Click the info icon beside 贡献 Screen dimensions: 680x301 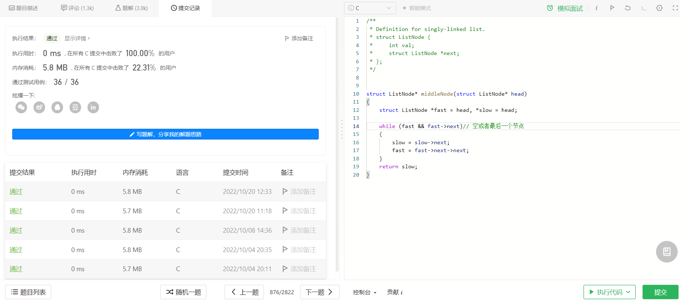point(402,292)
